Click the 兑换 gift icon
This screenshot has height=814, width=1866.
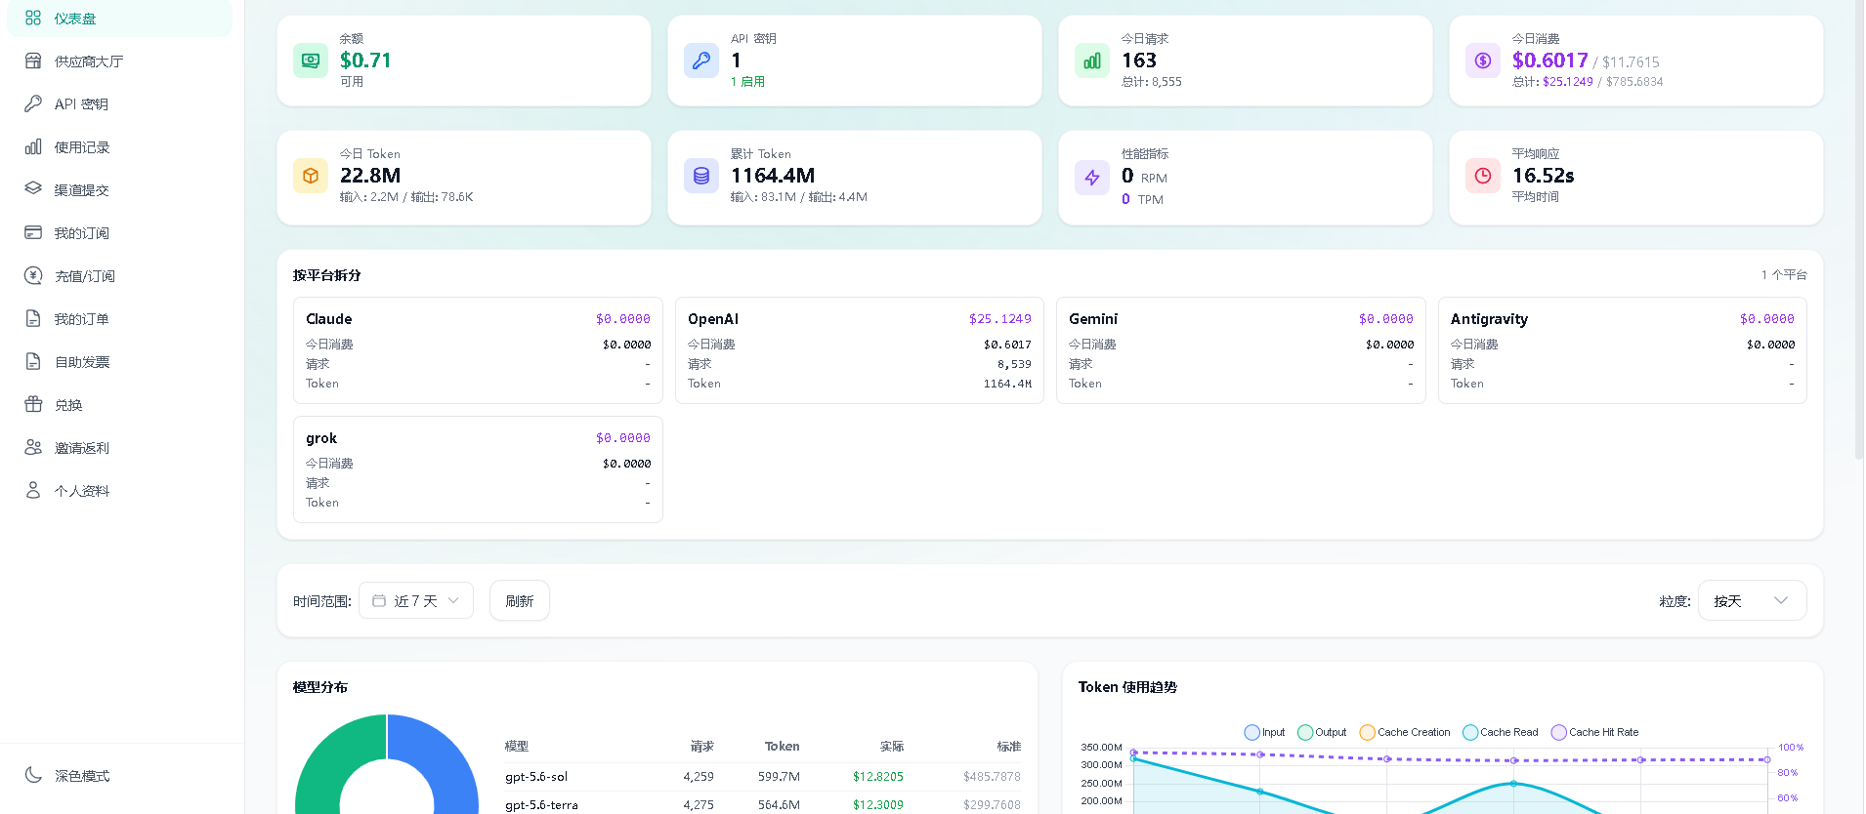(33, 404)
